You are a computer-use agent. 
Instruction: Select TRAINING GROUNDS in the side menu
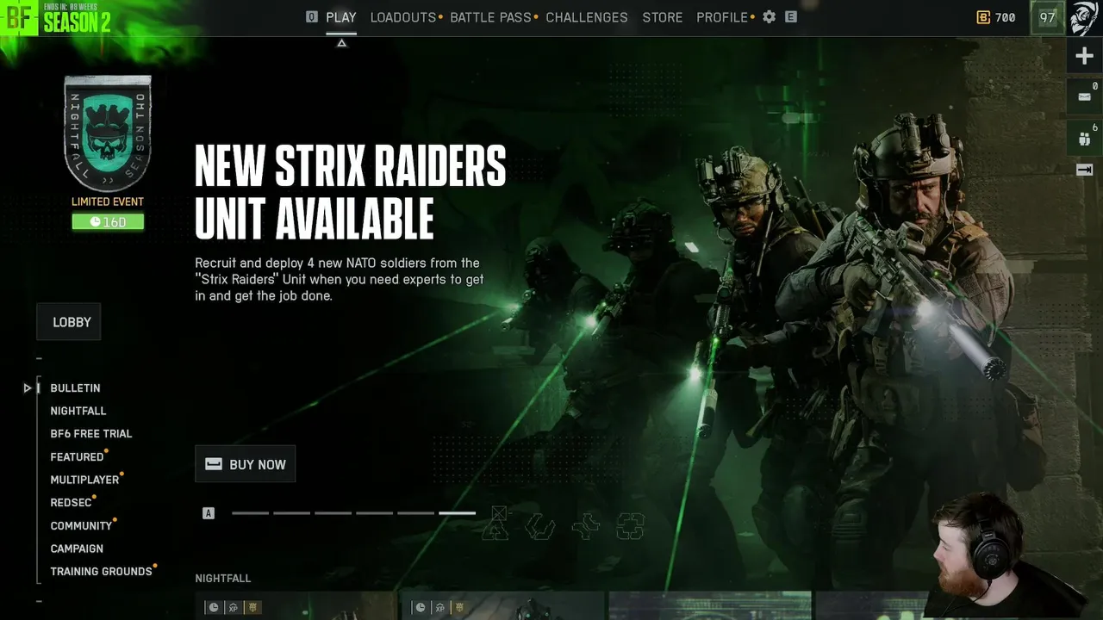(x=101, y=572)
